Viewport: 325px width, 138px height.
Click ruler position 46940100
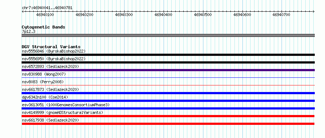tap(45, 15)
